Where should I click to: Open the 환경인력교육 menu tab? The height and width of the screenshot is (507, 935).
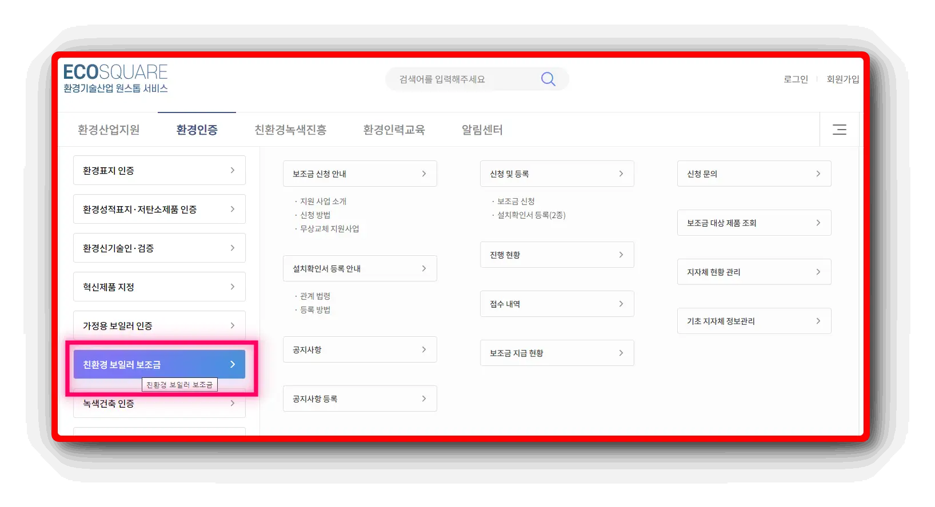[394, 130]
